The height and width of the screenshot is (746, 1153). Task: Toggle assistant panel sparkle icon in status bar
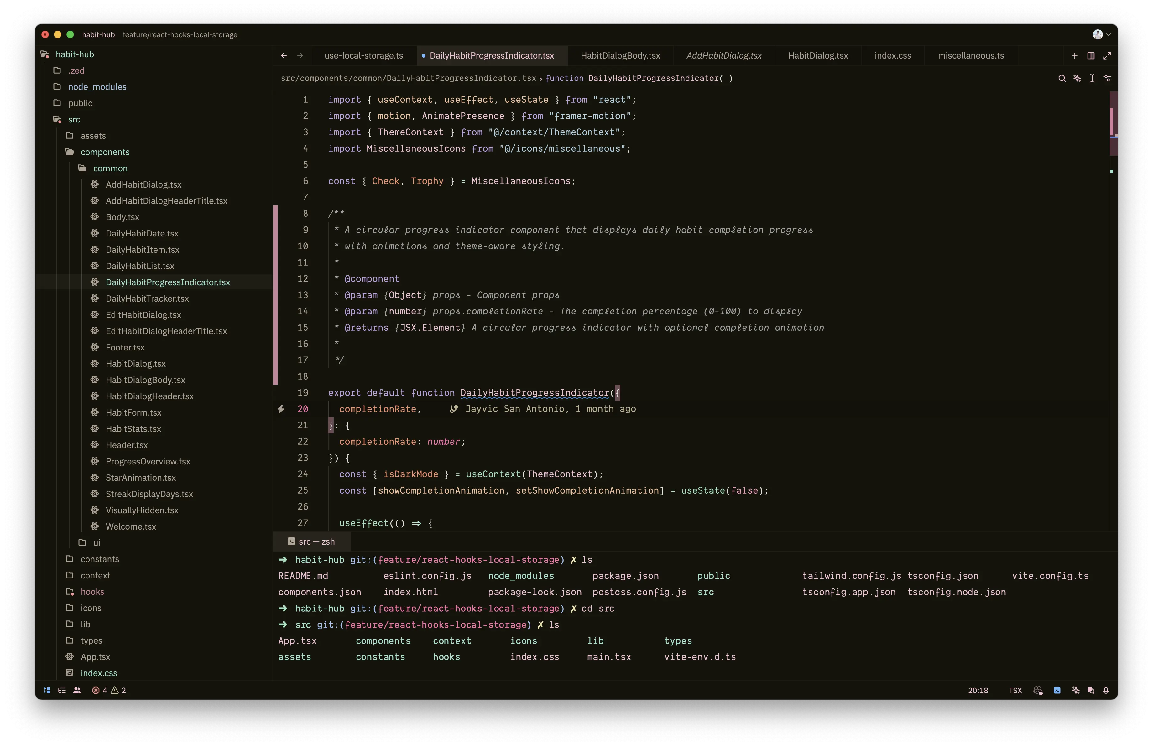click(x=1076, y=690)
